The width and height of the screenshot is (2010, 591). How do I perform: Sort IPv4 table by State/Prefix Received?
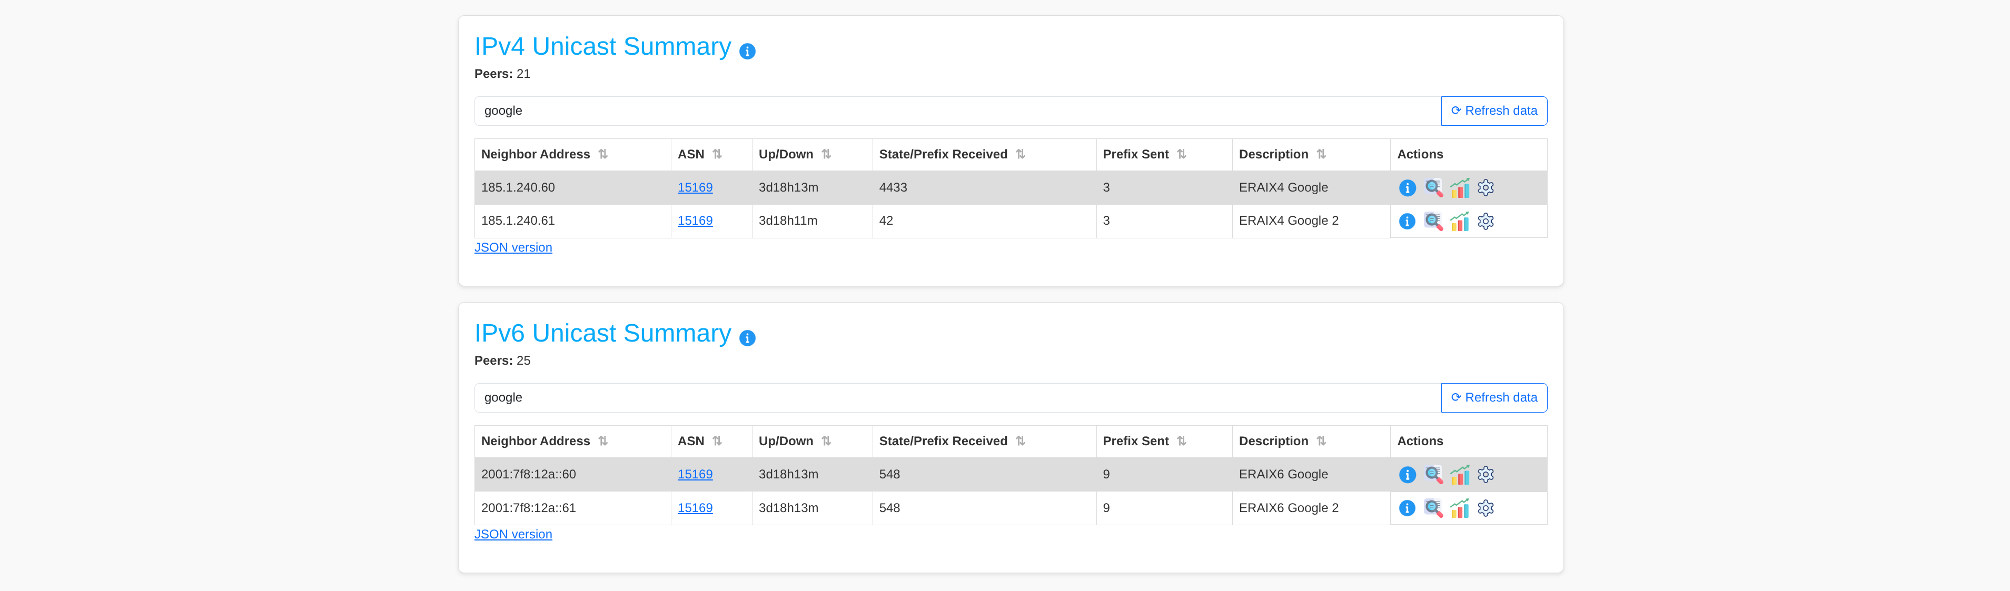(x=1020, y=154)
